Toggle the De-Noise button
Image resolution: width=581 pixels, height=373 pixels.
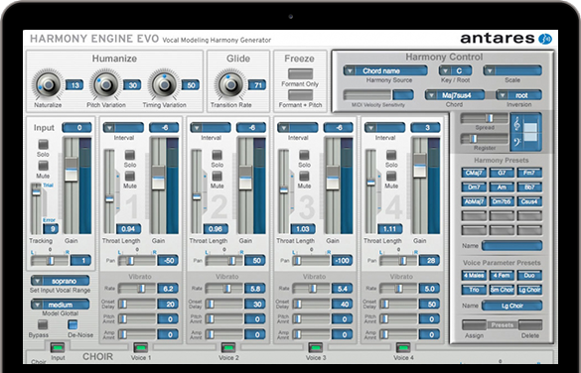(73, 324)
